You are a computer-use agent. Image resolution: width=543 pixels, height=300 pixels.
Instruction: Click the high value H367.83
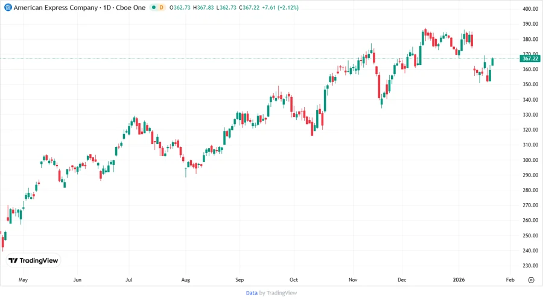click(203, 8)
